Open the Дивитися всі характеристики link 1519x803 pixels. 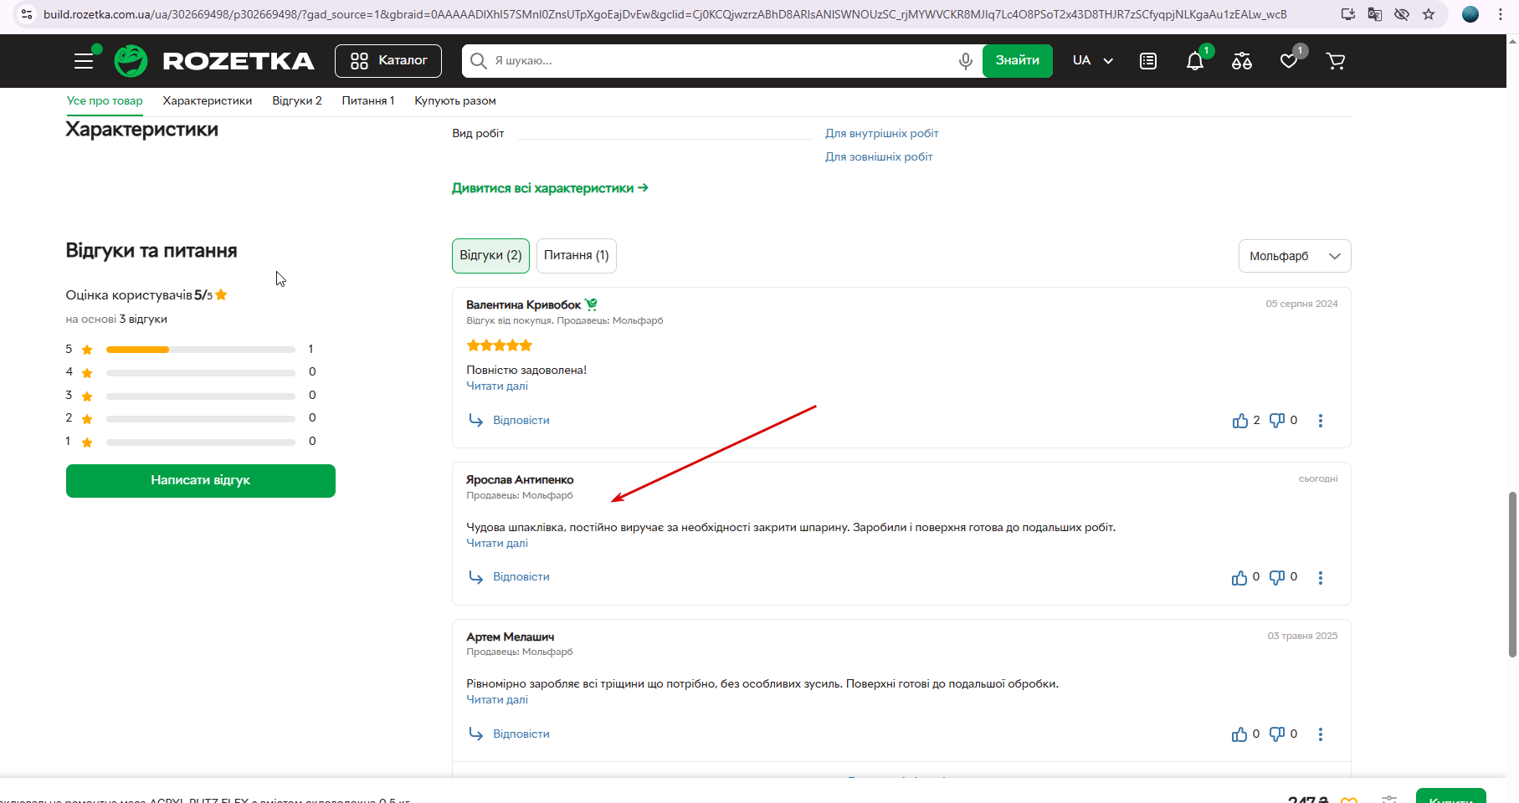(x=550, y=188)
